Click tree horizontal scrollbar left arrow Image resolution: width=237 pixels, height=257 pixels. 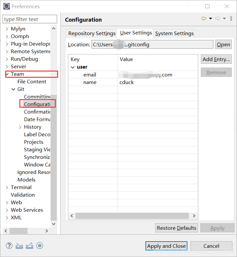point(6,231)
